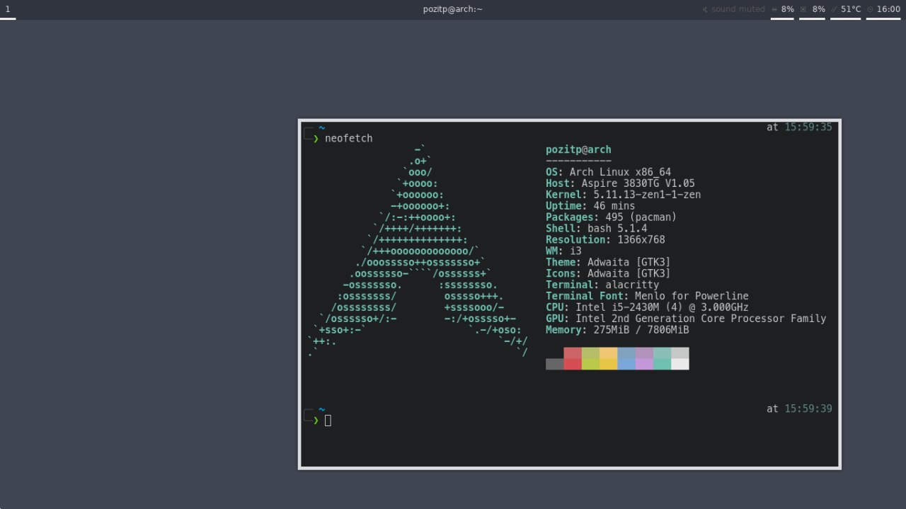Click the 'Terminal Font: Menlo for Powerline' line
The image size is (906, 509).
tap(647, 297)
